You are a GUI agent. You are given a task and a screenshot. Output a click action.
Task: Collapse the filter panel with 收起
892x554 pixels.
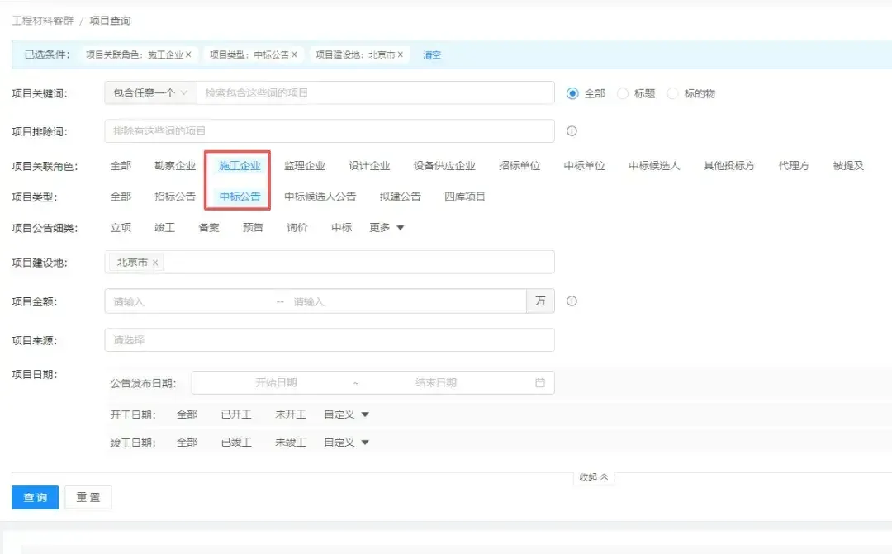(593, 477)
